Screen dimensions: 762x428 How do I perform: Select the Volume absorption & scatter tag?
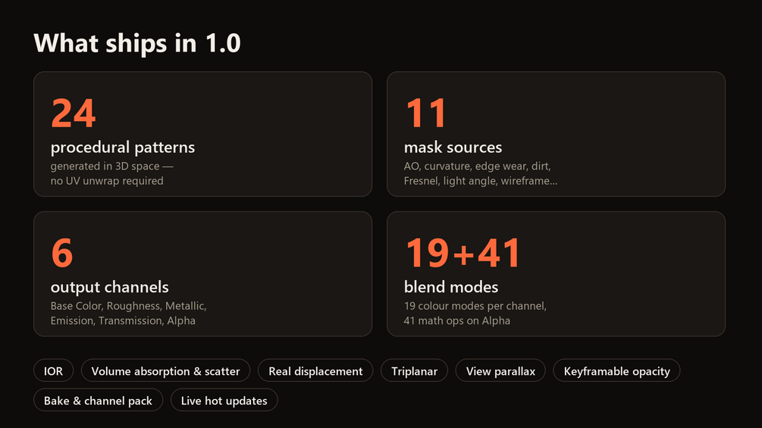(x=166, y=370)
